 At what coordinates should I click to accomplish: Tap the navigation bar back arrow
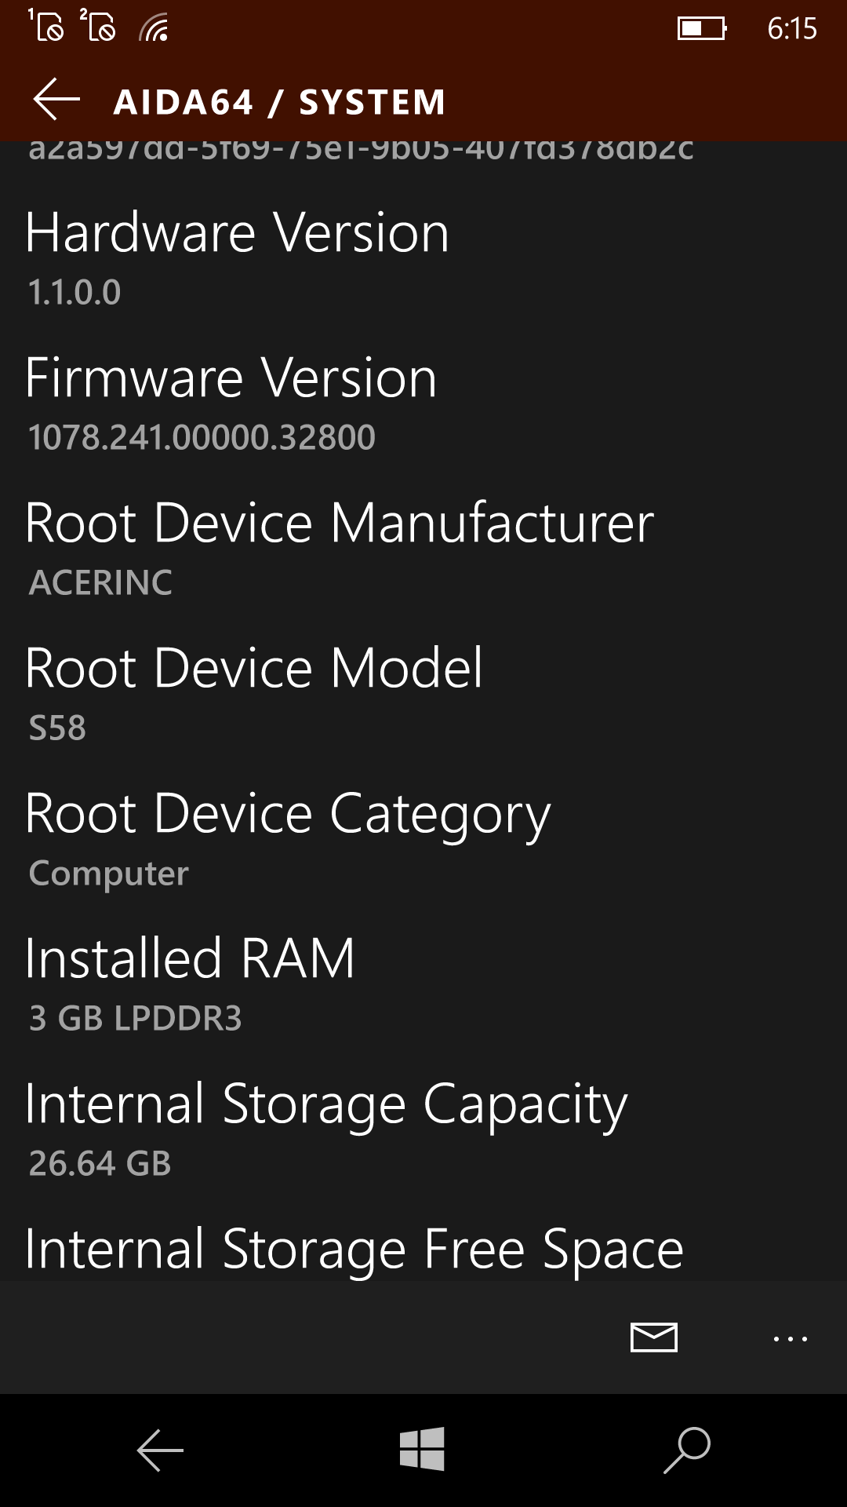160,1450
